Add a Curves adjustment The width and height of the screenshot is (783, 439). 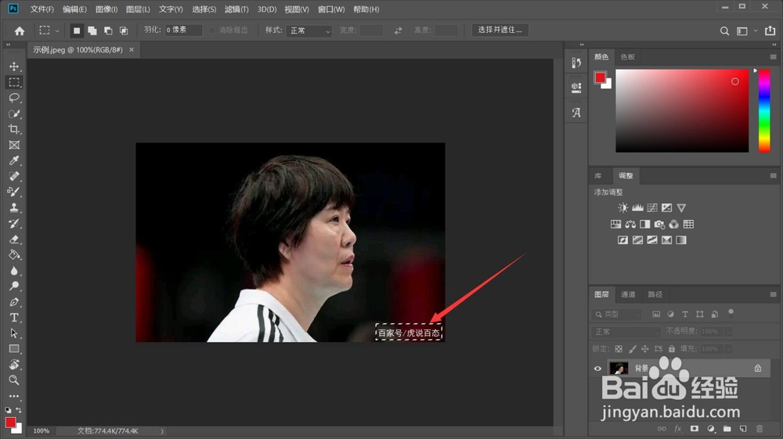(x=652, y=207)
